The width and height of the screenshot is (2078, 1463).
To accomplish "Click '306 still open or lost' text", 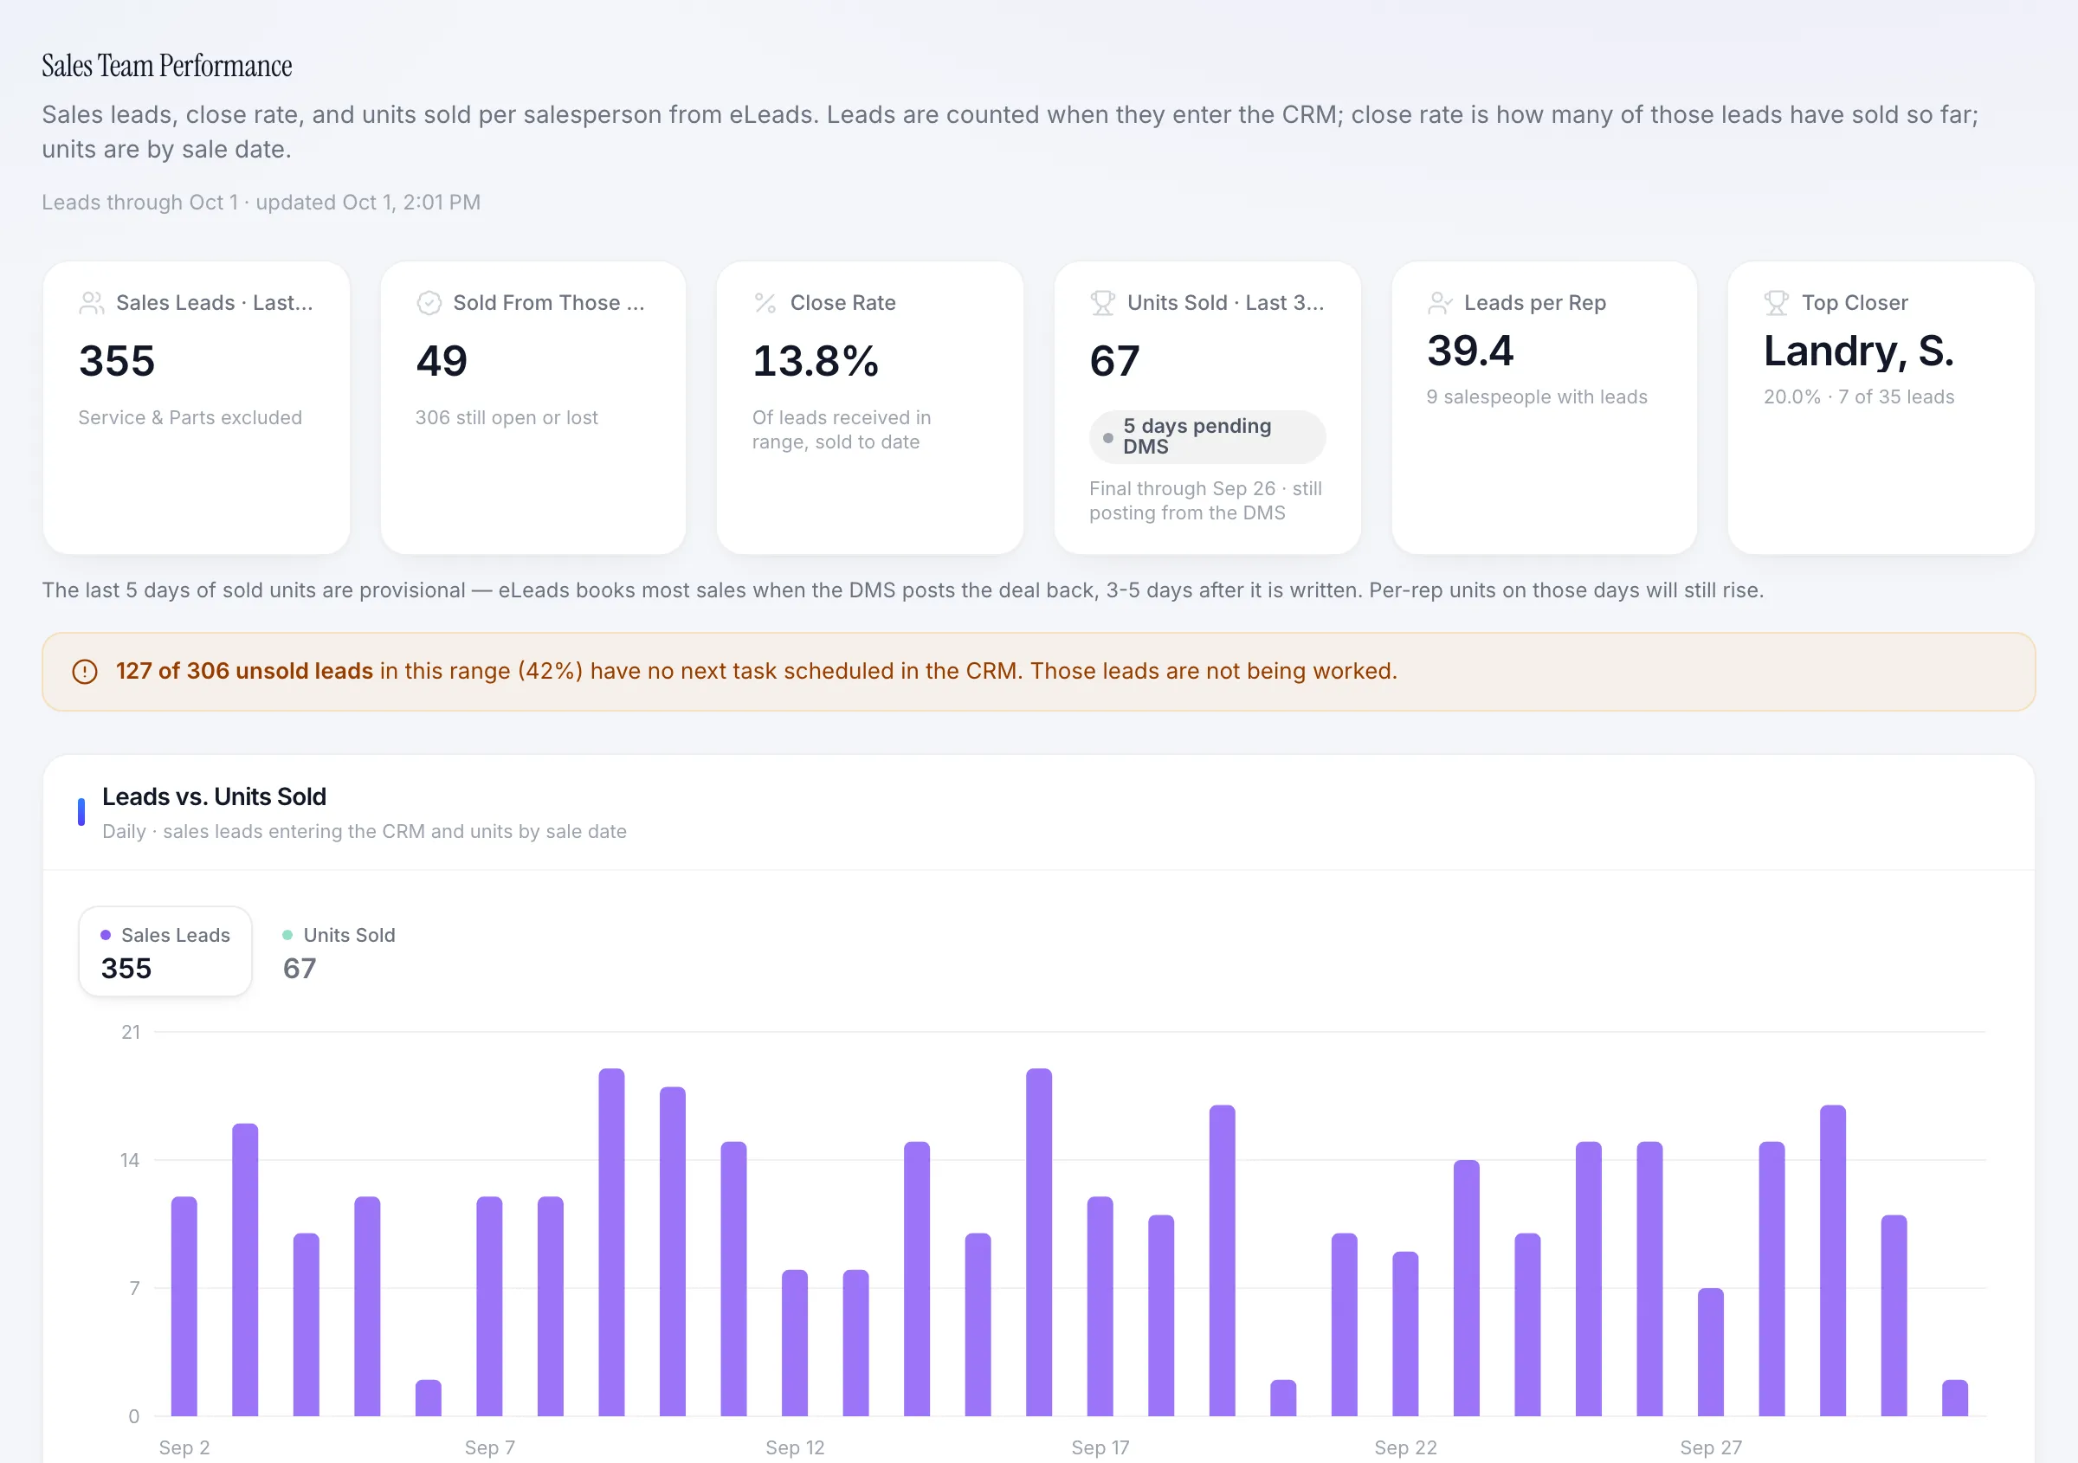I will [x=507, y=418].
